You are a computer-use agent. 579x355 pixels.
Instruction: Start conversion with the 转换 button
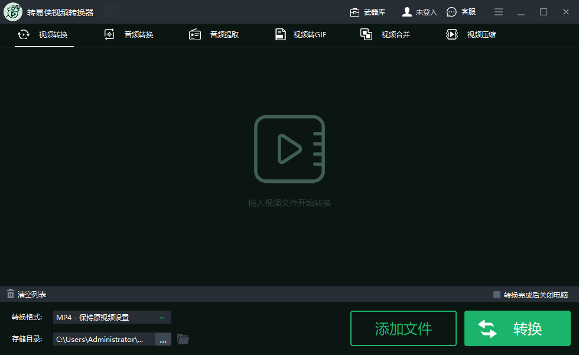pyautogui.click(x=517, y=328)
